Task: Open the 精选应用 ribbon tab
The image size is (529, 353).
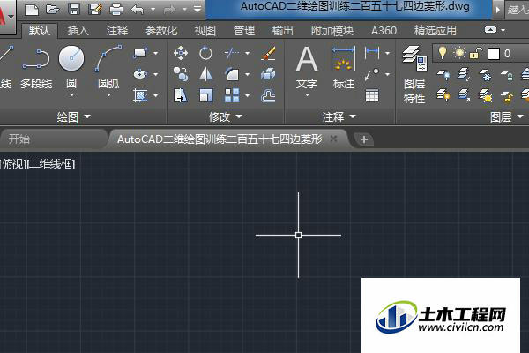Action: 436,31
